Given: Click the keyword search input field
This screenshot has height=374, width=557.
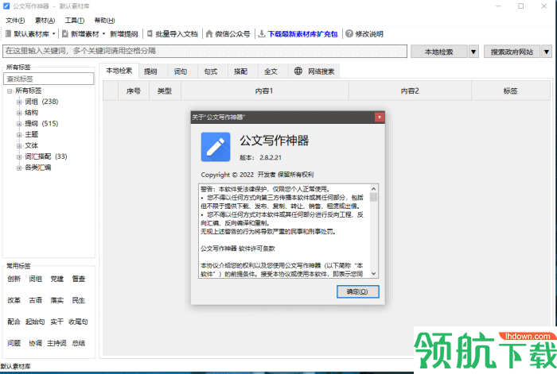Looking at the screenshot, I should pos(204,51).
